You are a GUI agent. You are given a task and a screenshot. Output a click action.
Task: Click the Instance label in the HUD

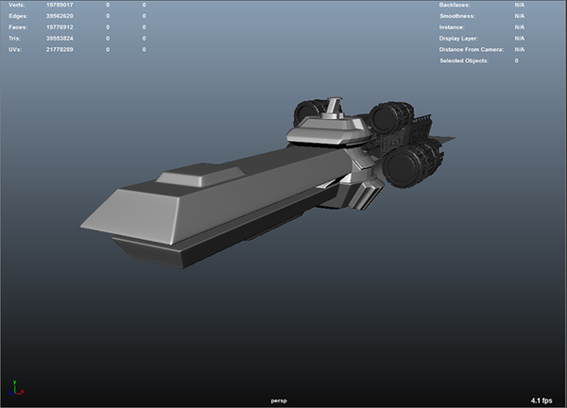coord(454,27)
